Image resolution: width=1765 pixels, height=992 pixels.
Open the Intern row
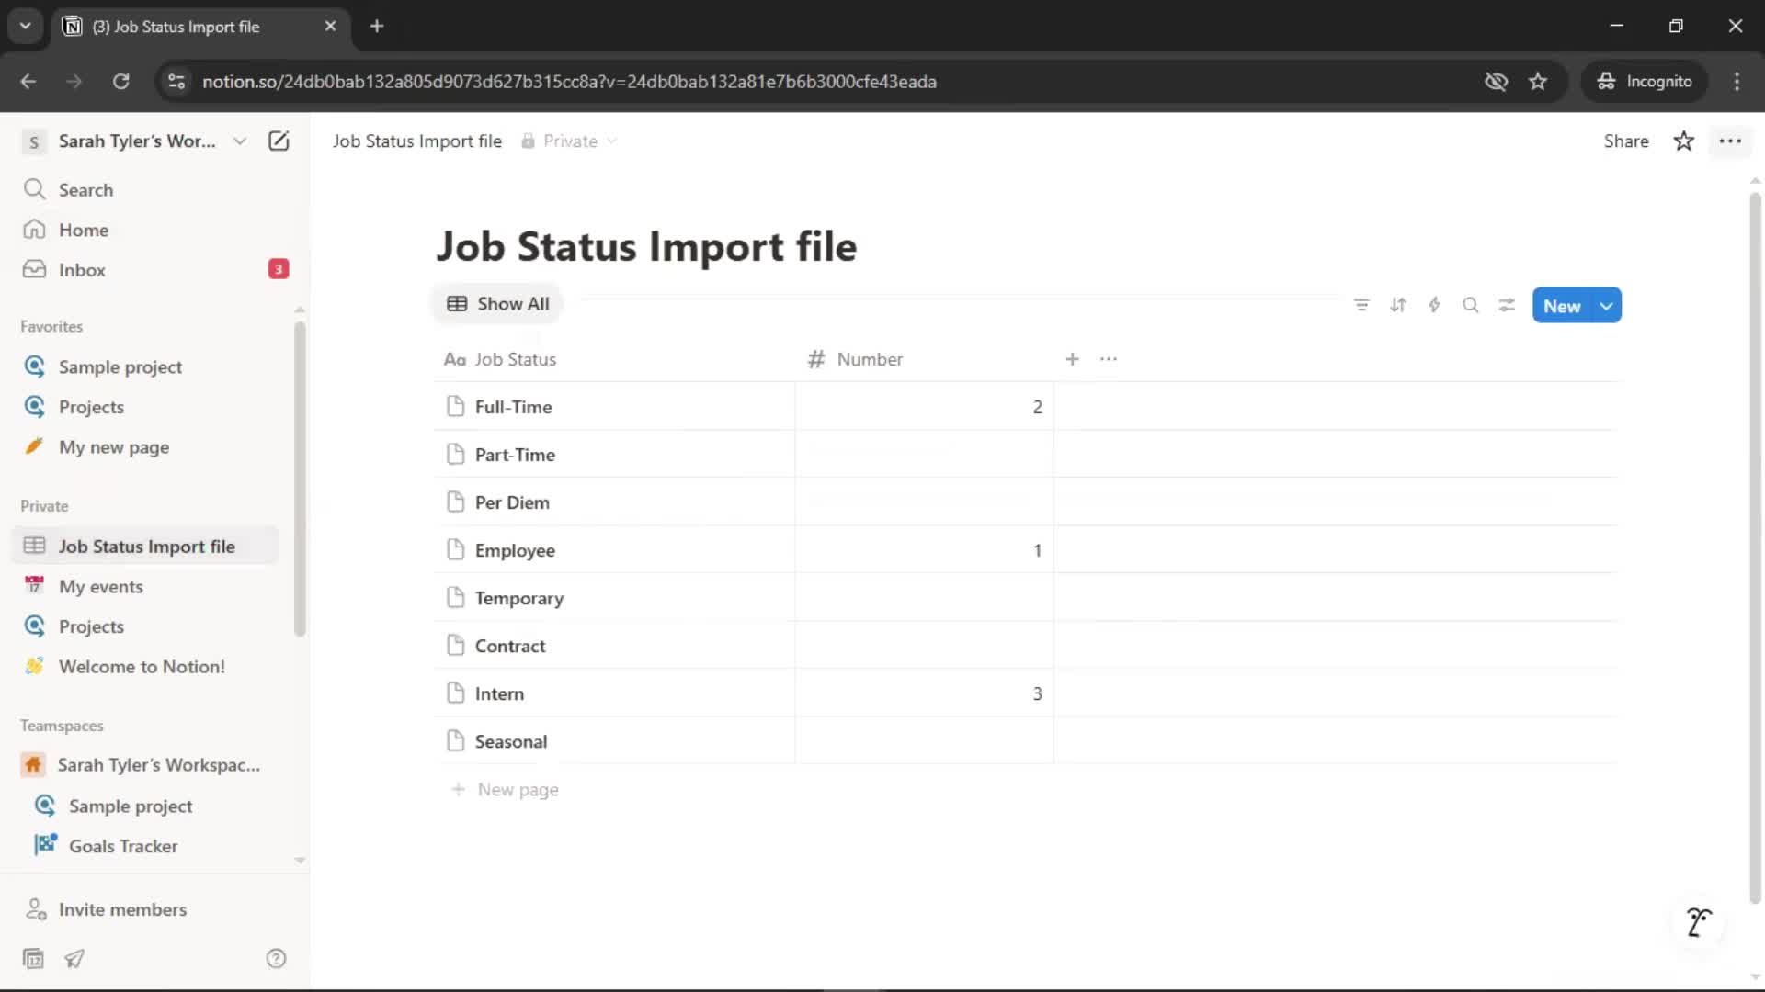point(499,693)
